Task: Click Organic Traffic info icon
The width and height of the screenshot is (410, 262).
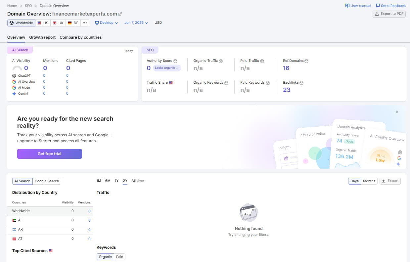Action: coord(221,61)
